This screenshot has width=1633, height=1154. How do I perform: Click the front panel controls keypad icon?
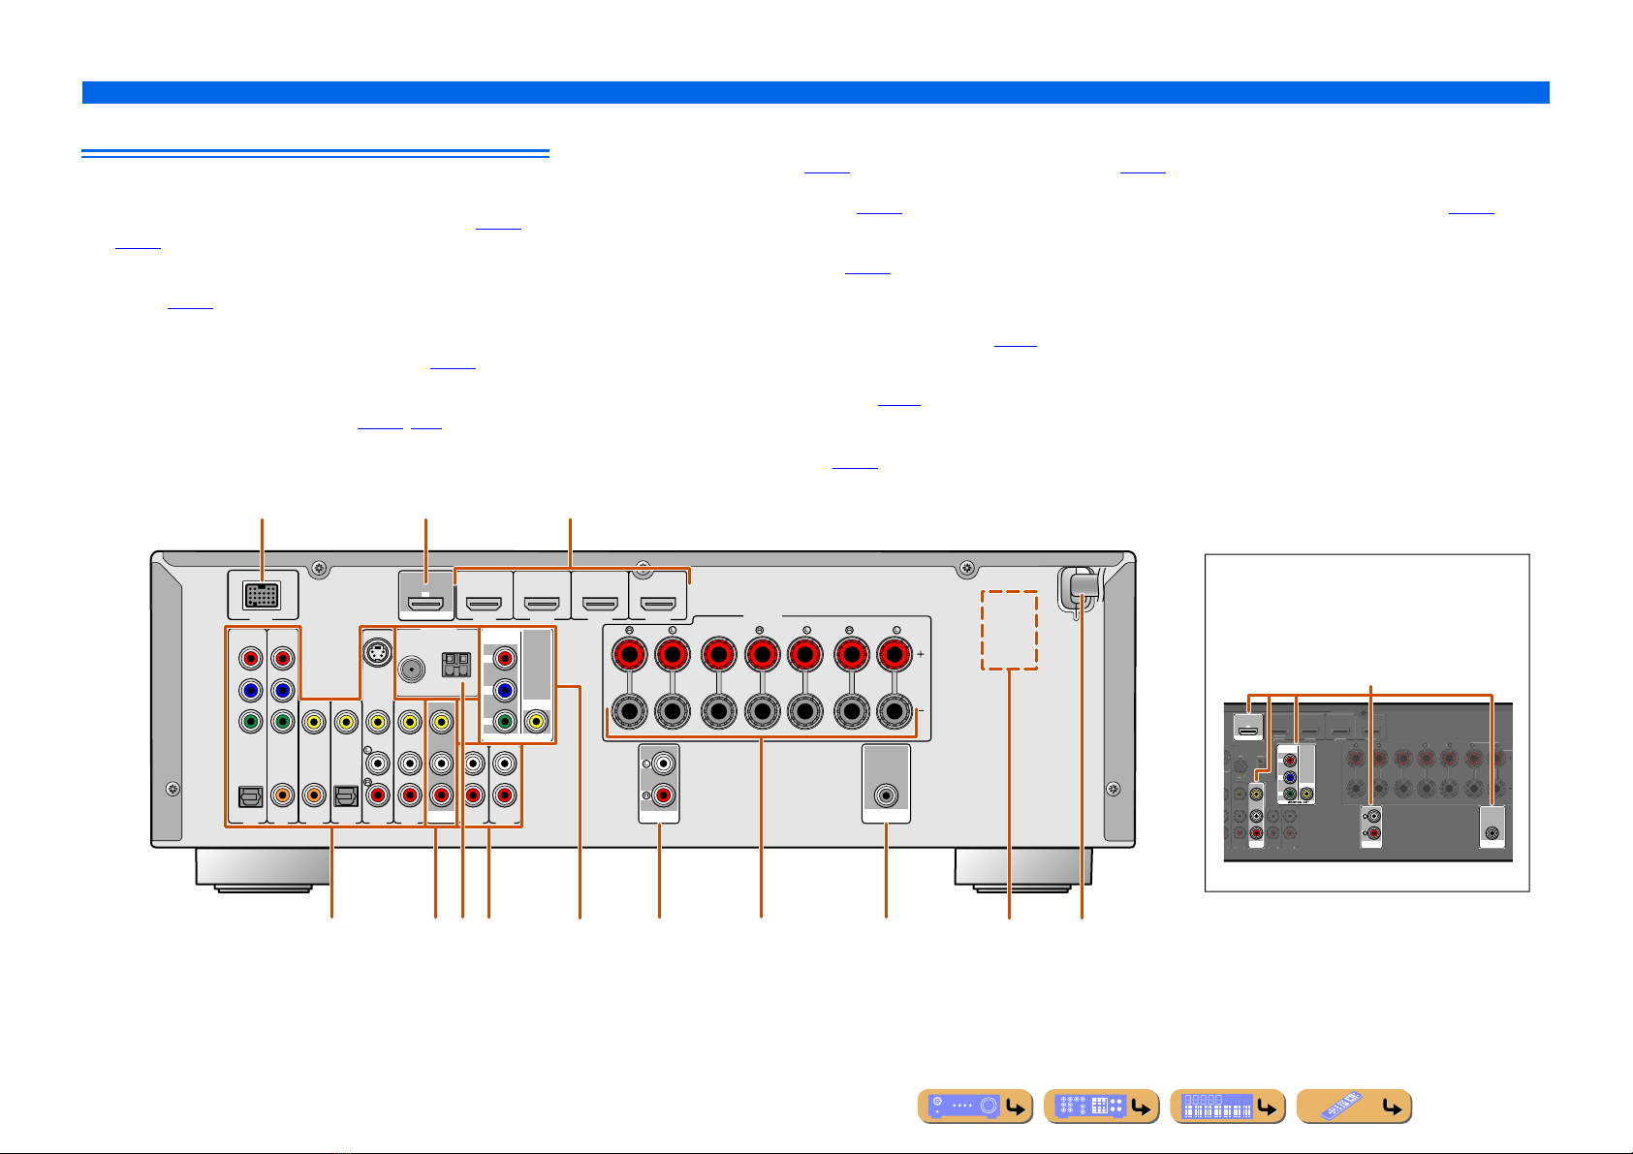(x=1101, y=1107)
